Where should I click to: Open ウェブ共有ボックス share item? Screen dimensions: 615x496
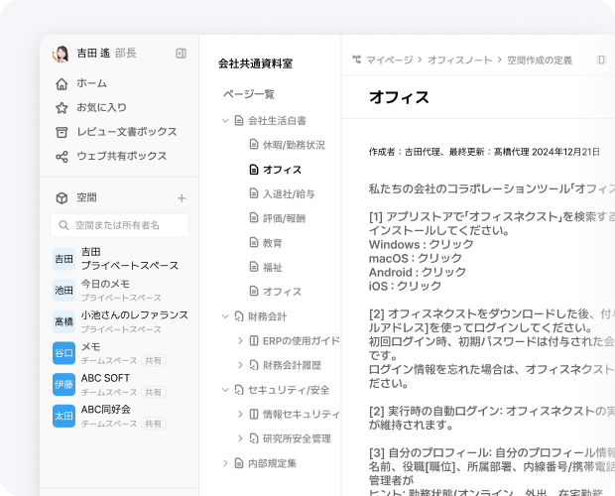(121, 156)
